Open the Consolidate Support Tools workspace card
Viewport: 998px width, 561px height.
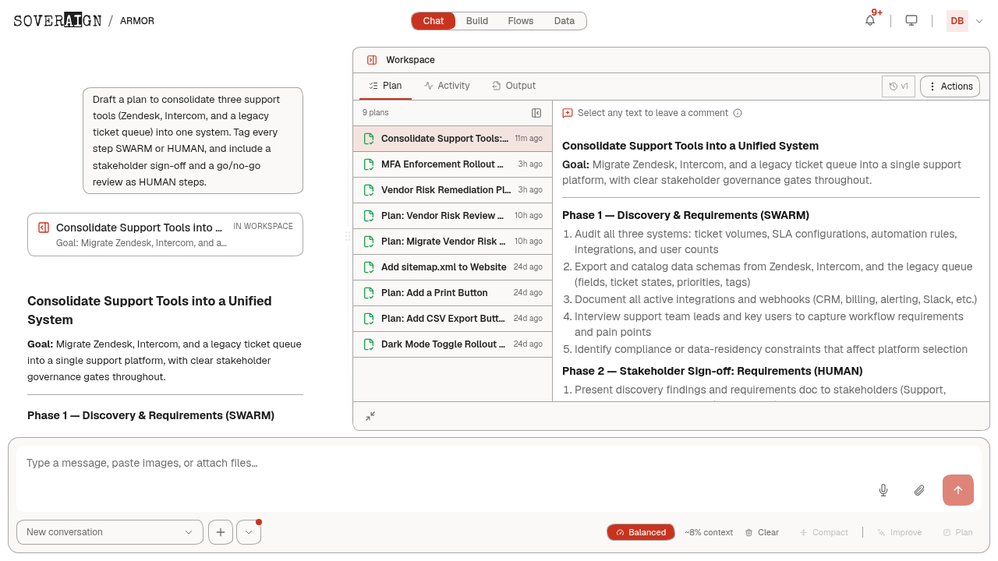[x=165, y=235]
